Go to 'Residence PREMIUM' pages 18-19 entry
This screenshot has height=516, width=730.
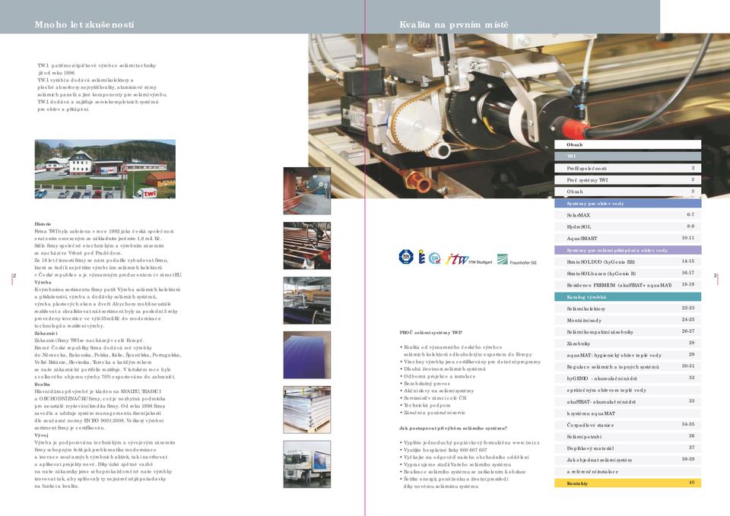coord(627,285)
